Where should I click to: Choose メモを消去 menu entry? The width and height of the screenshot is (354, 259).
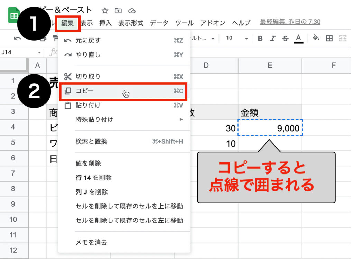[x=124, y=242]
